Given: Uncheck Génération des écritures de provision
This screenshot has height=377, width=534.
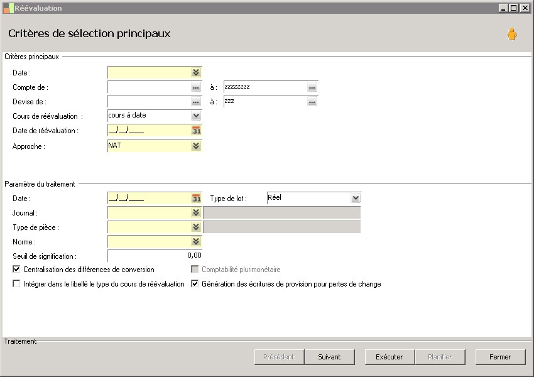Looking at the screenshot, I should click(195, 284).
